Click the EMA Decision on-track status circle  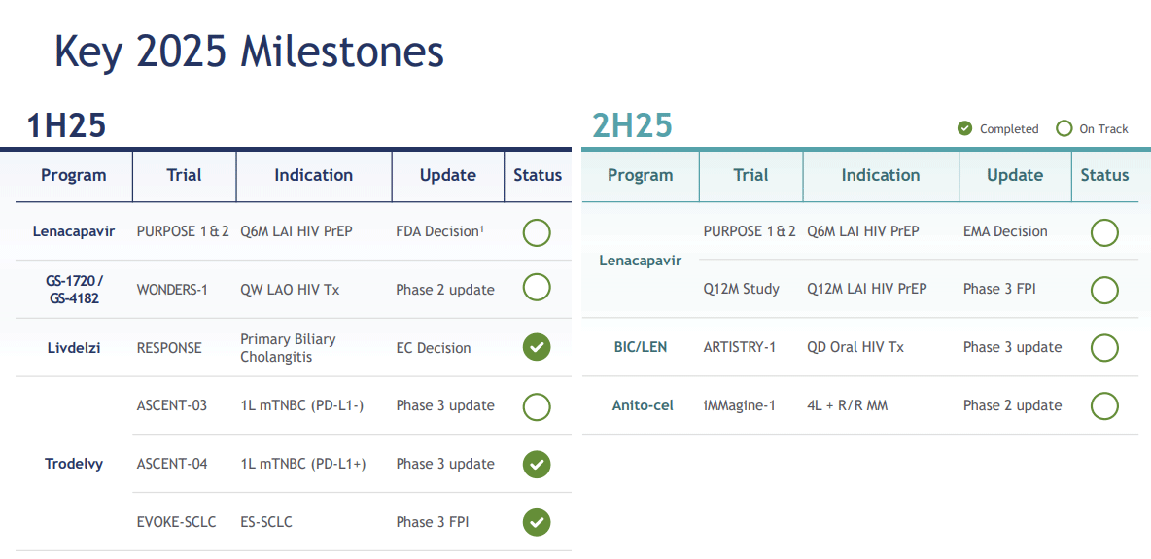pyautogui.click(x=1104, y=232)
